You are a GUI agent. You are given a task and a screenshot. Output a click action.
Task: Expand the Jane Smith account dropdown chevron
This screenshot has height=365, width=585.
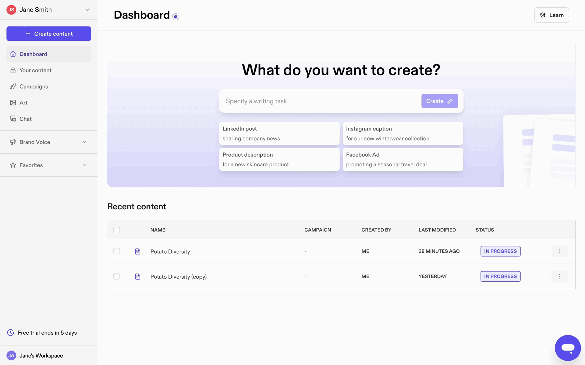[x=88, y=10]
